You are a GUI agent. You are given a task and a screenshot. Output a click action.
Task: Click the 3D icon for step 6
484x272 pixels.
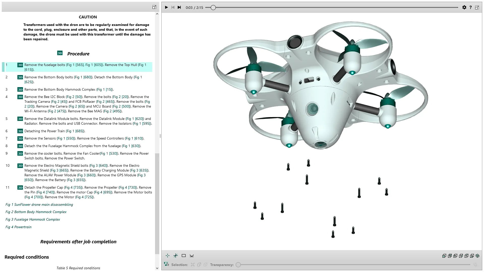click(x=20, y=131)
